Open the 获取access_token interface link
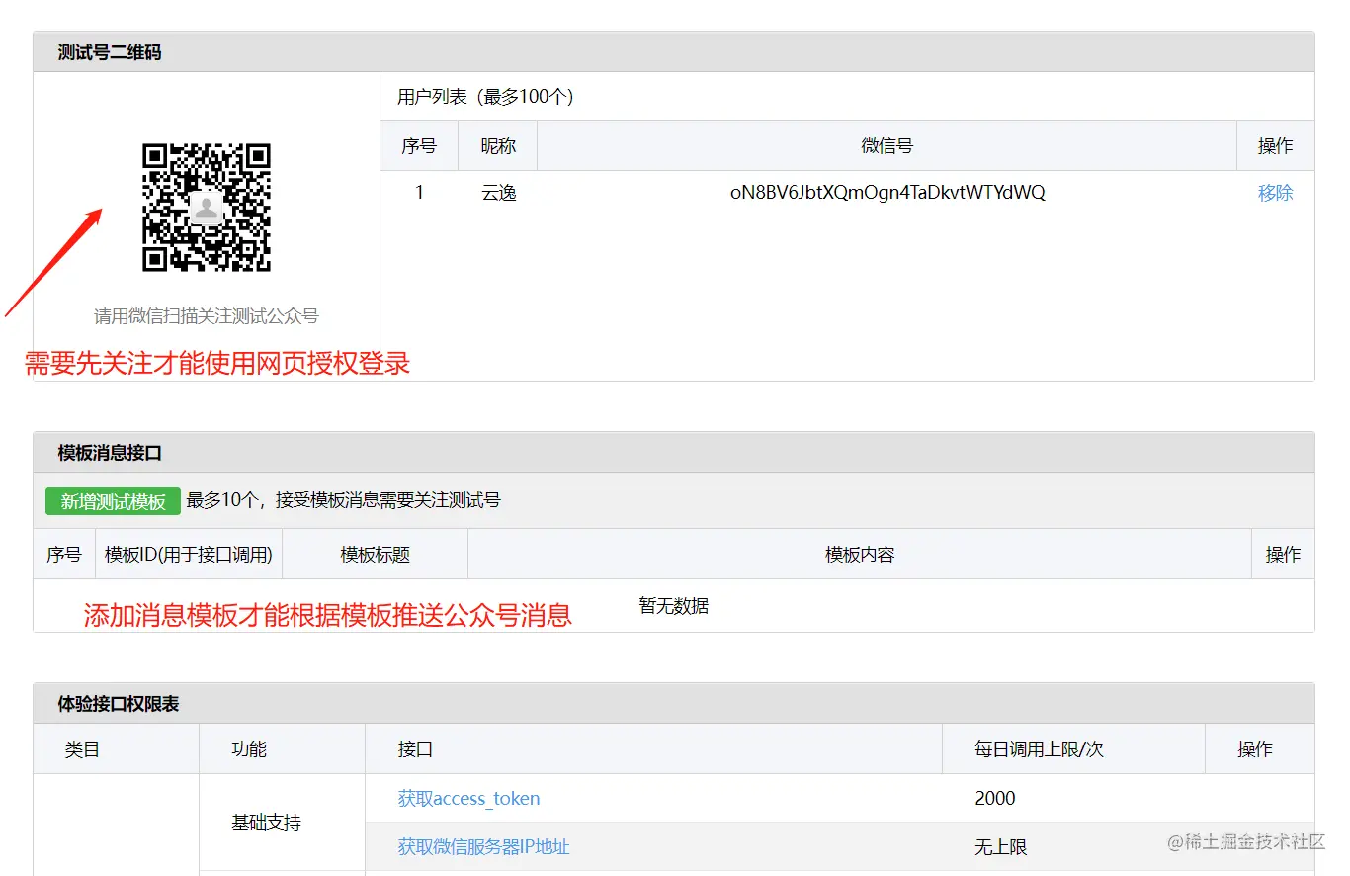 point(468,798)
